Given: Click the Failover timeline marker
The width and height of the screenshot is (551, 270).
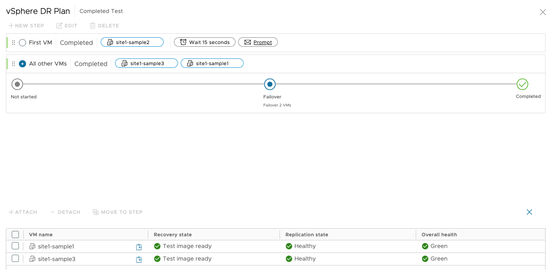Looking at the screenshot, I should pyautogui.click(x=270, y=84).
